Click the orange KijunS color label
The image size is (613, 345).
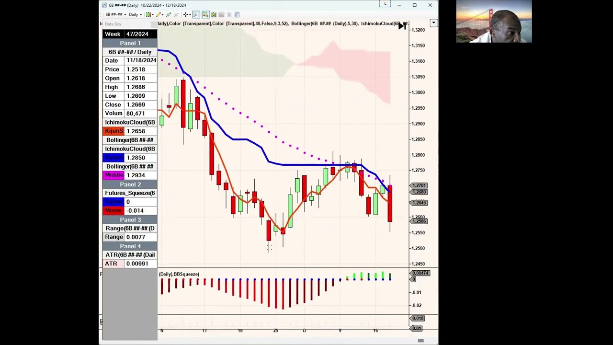click(x=114, y=131)
